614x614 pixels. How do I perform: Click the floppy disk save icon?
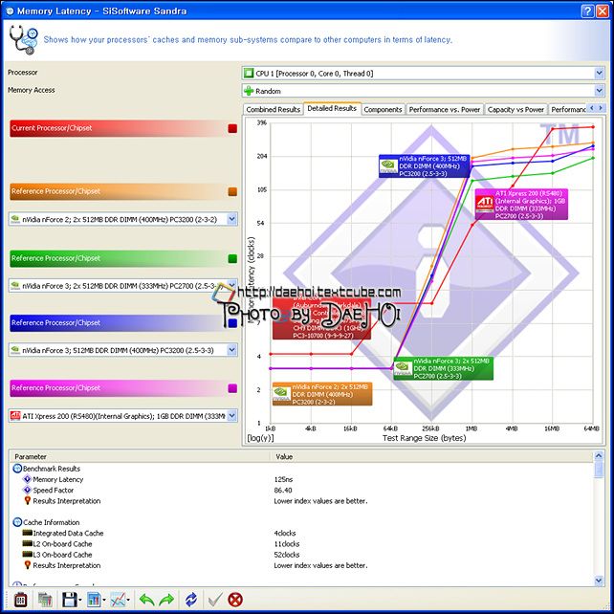coord(70,600)
